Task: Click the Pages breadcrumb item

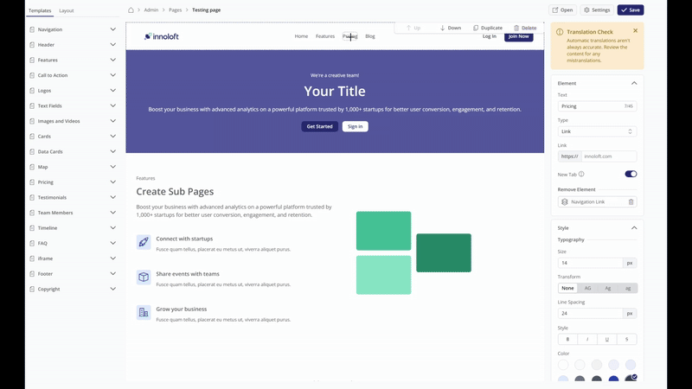Action: click(x=176, y=10)
